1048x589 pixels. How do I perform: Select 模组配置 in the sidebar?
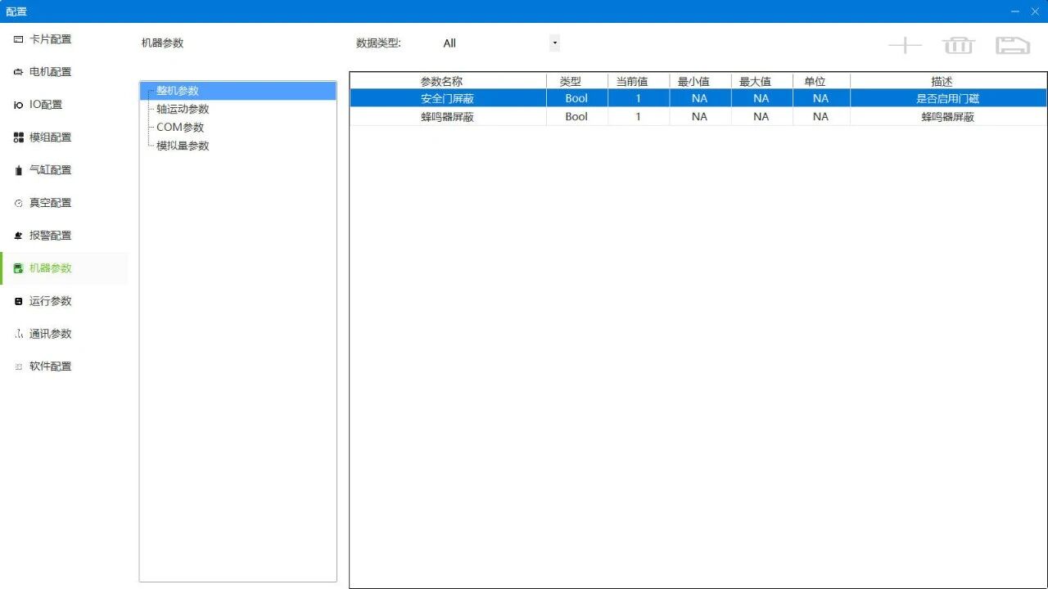pos(64,137)
